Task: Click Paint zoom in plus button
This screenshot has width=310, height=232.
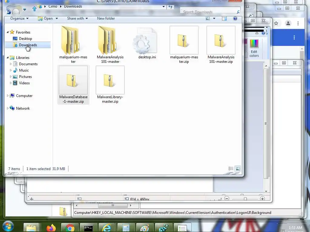Action: [262, 198]
